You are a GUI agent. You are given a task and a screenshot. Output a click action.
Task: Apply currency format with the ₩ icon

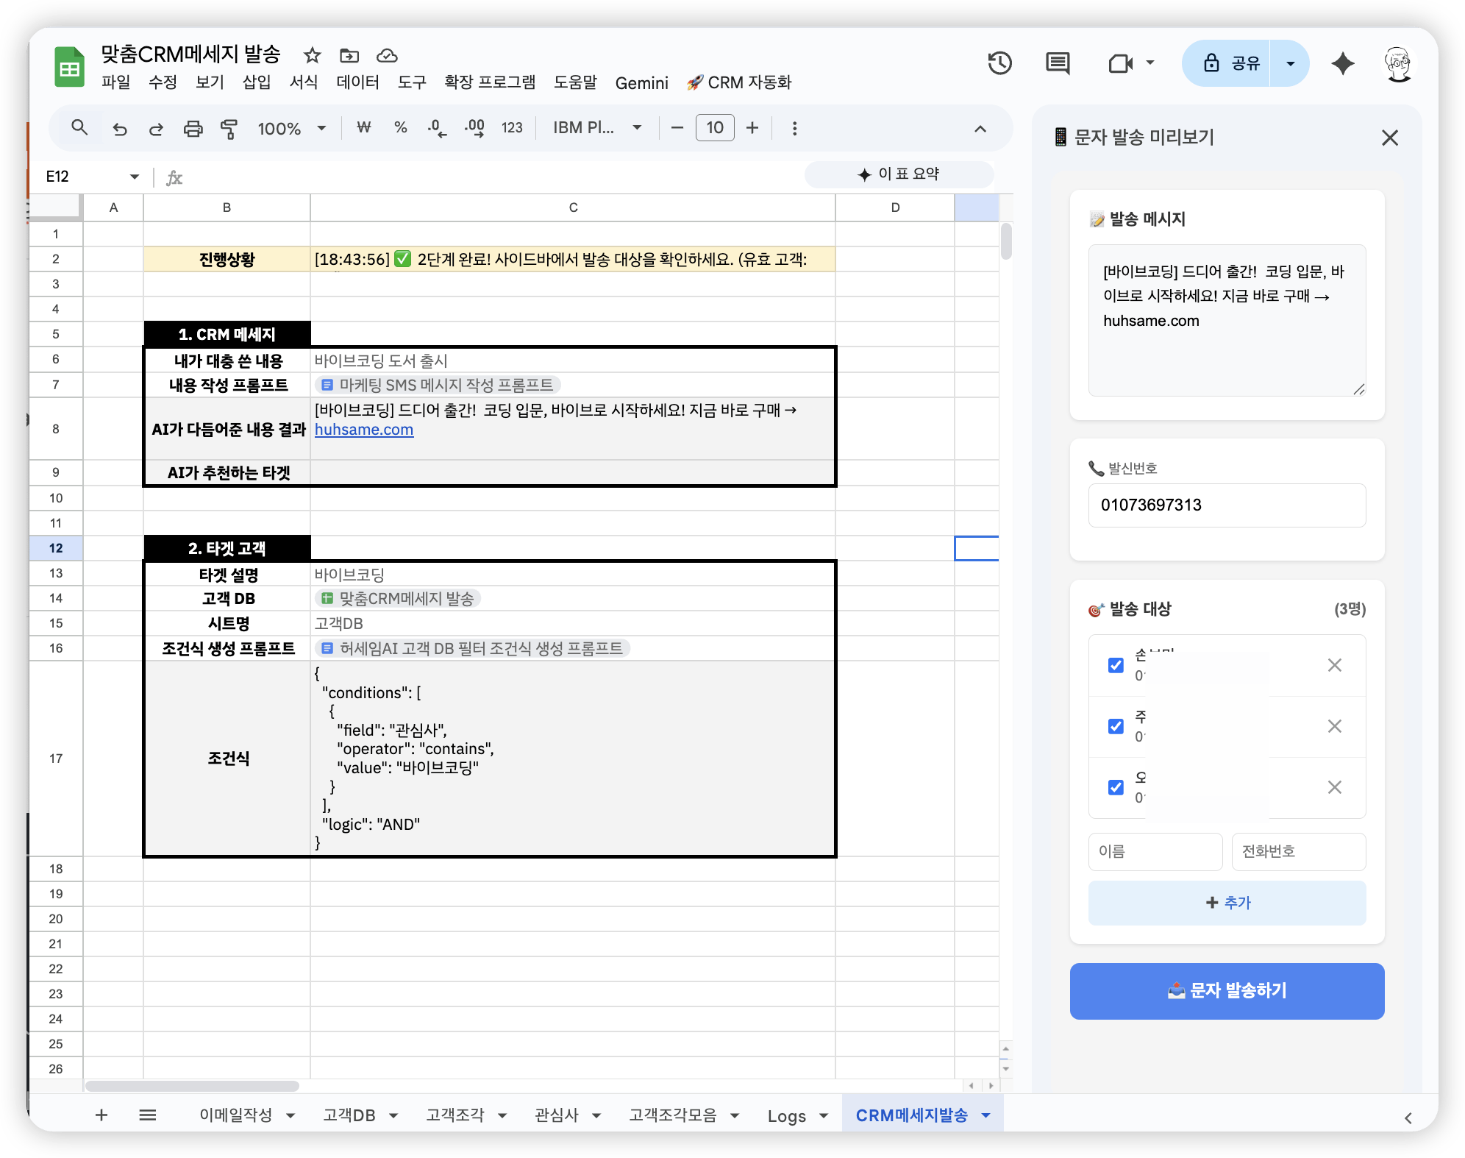click(363, 127)
